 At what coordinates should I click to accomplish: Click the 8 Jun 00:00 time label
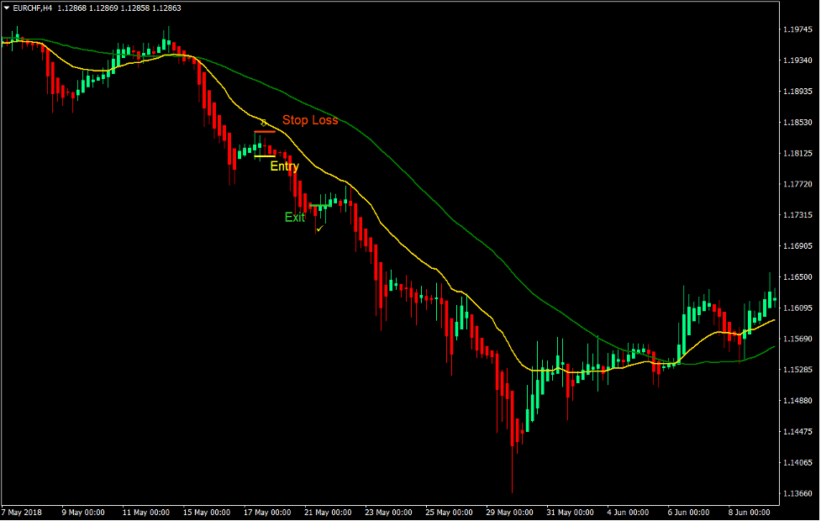click(749, 512)
